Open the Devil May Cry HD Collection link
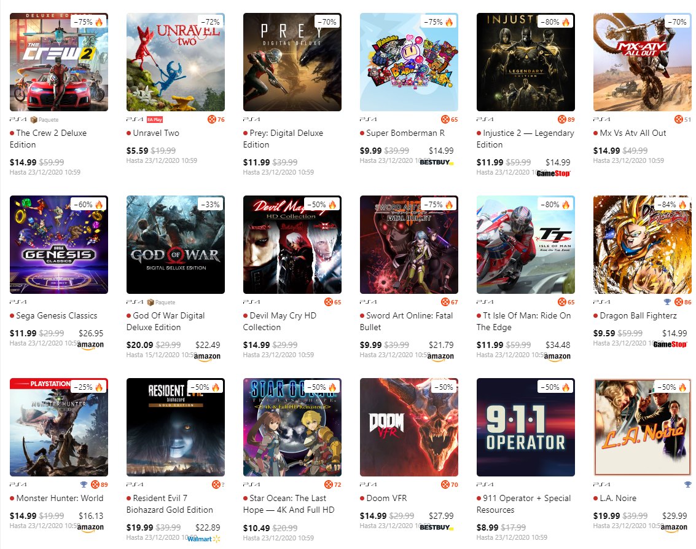696x549 pixels. point(280,321)
